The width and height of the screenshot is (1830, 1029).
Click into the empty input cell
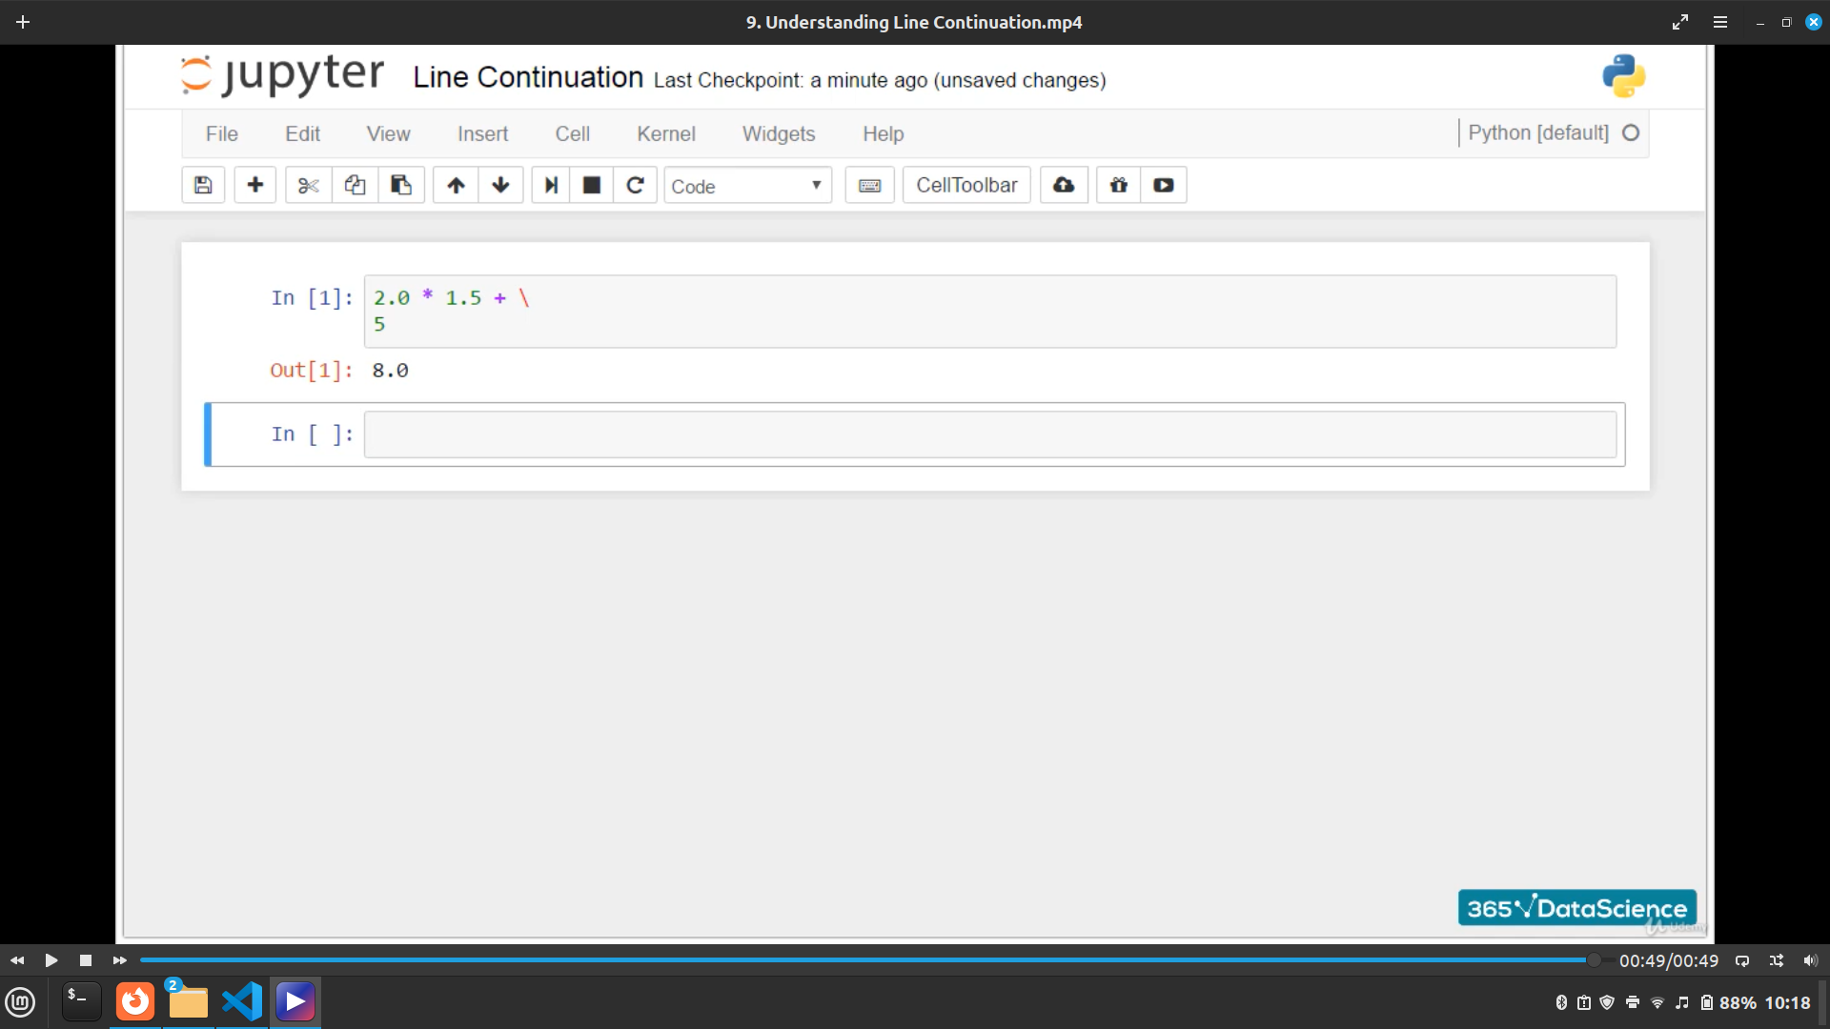pyautogui.click(x=989, y=434)
